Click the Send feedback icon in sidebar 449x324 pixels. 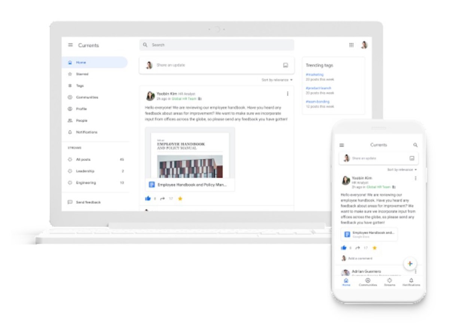70,202
